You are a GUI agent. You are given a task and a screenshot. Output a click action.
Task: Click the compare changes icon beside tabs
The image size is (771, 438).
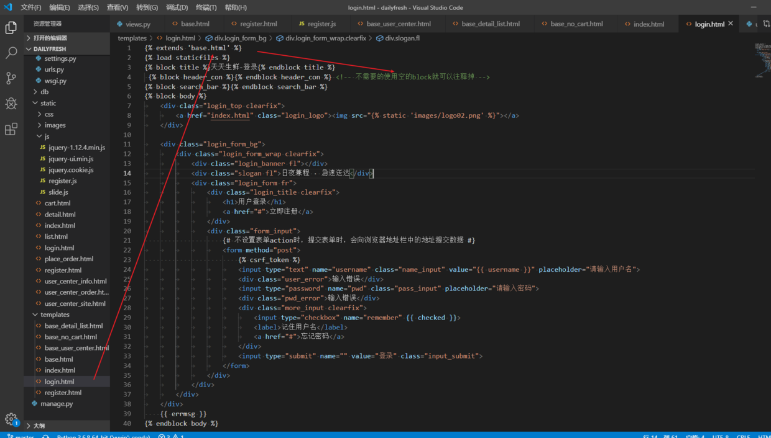click(x=766, y=24)
